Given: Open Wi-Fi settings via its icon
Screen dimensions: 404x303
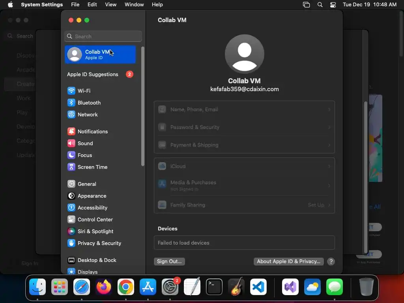Looking at the screenshot, I should click(x=71, y=91).
